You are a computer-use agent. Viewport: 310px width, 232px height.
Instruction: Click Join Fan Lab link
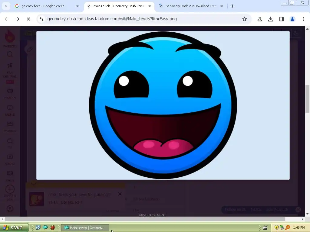coord(277,210)
